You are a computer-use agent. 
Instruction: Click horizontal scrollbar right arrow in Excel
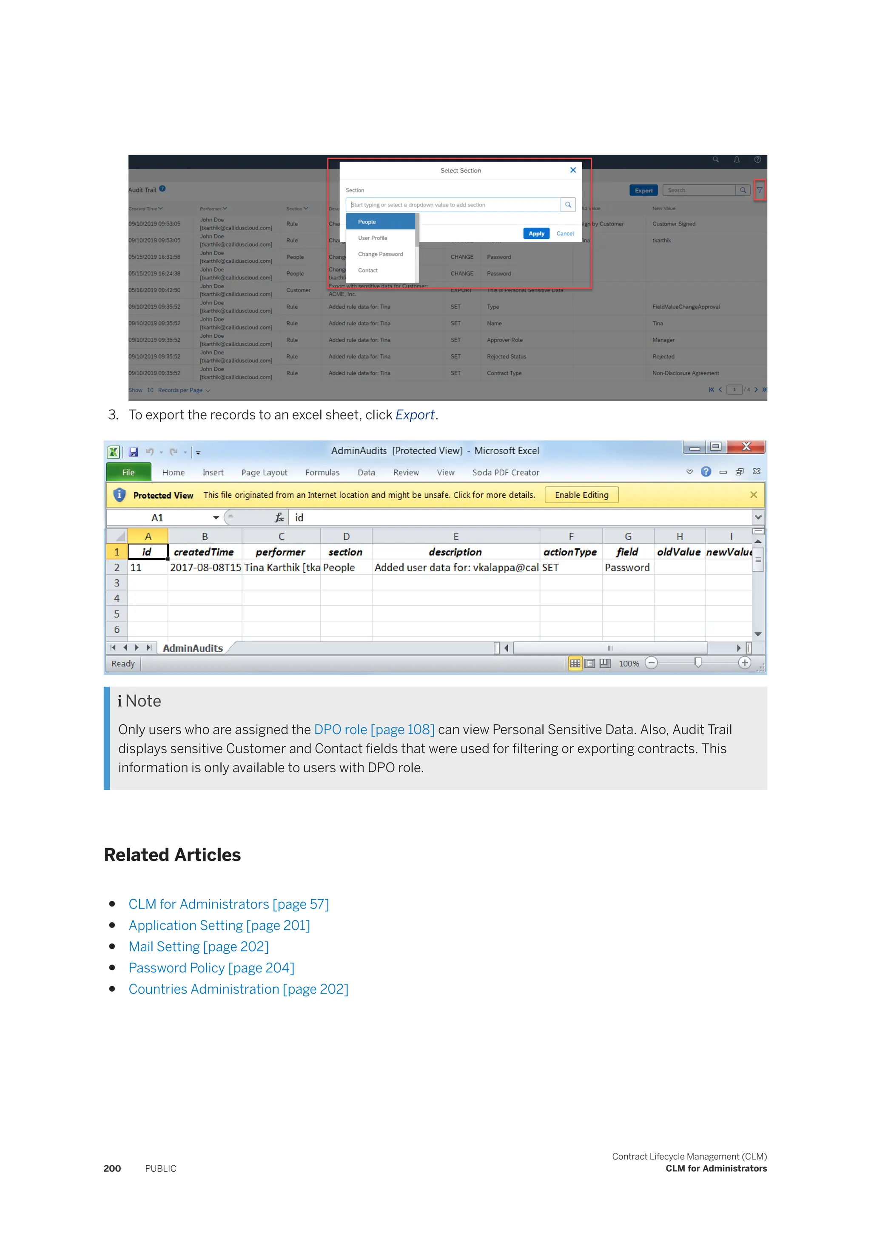pos(739,648)
